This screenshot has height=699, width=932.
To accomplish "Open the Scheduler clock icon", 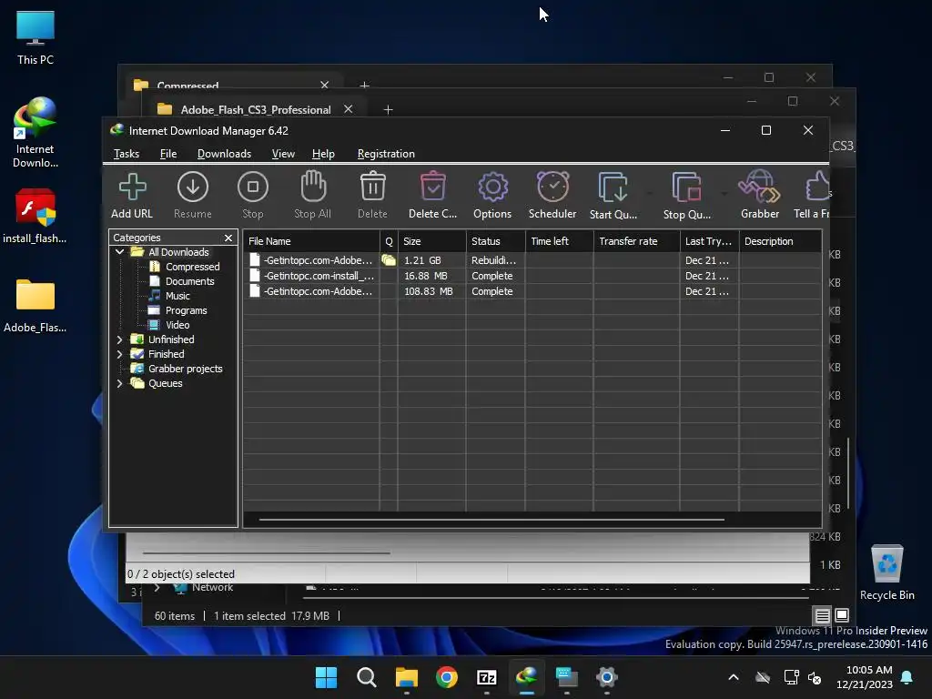I will coord(552,195).
